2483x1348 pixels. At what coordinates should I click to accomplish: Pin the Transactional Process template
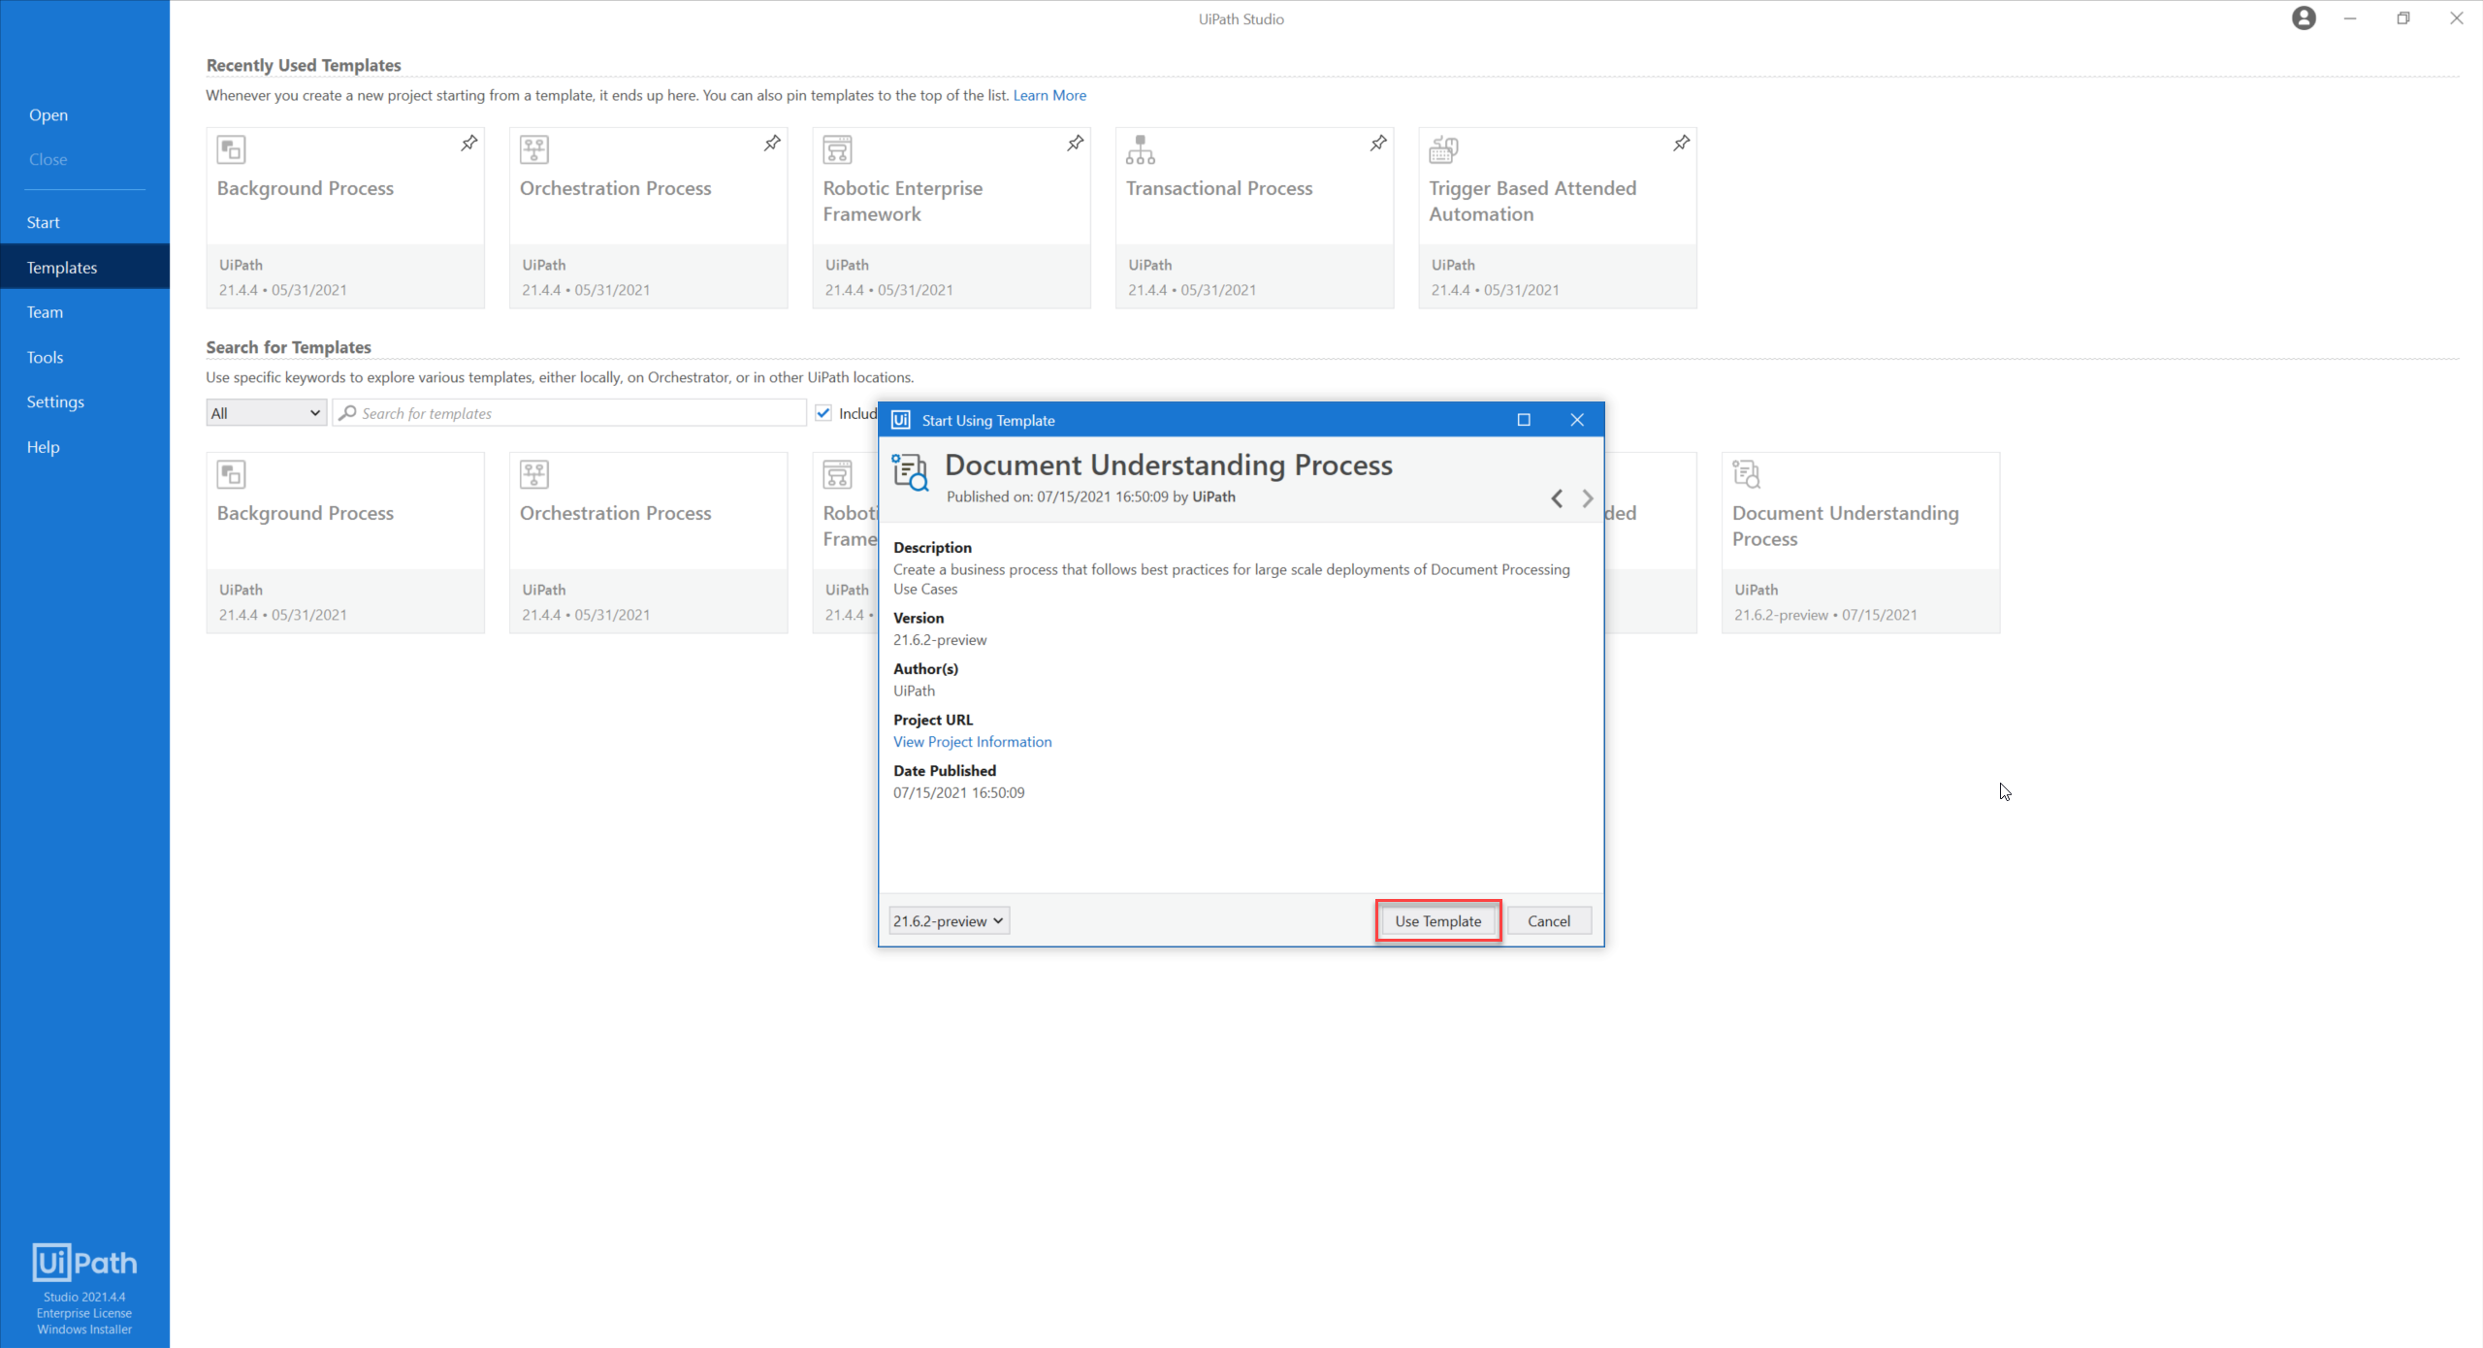(1378, 144)
